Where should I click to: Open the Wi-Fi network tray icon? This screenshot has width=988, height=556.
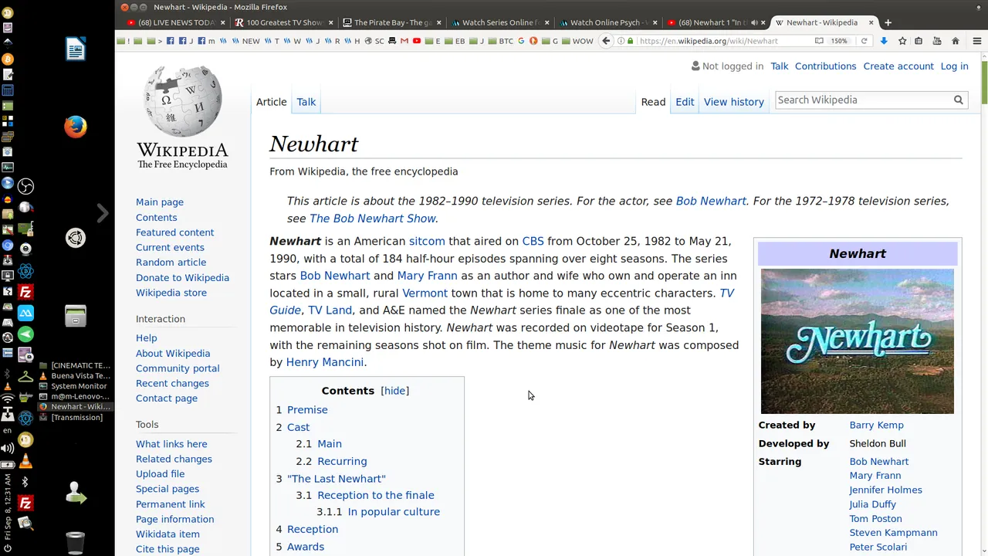tap(8, 400)
